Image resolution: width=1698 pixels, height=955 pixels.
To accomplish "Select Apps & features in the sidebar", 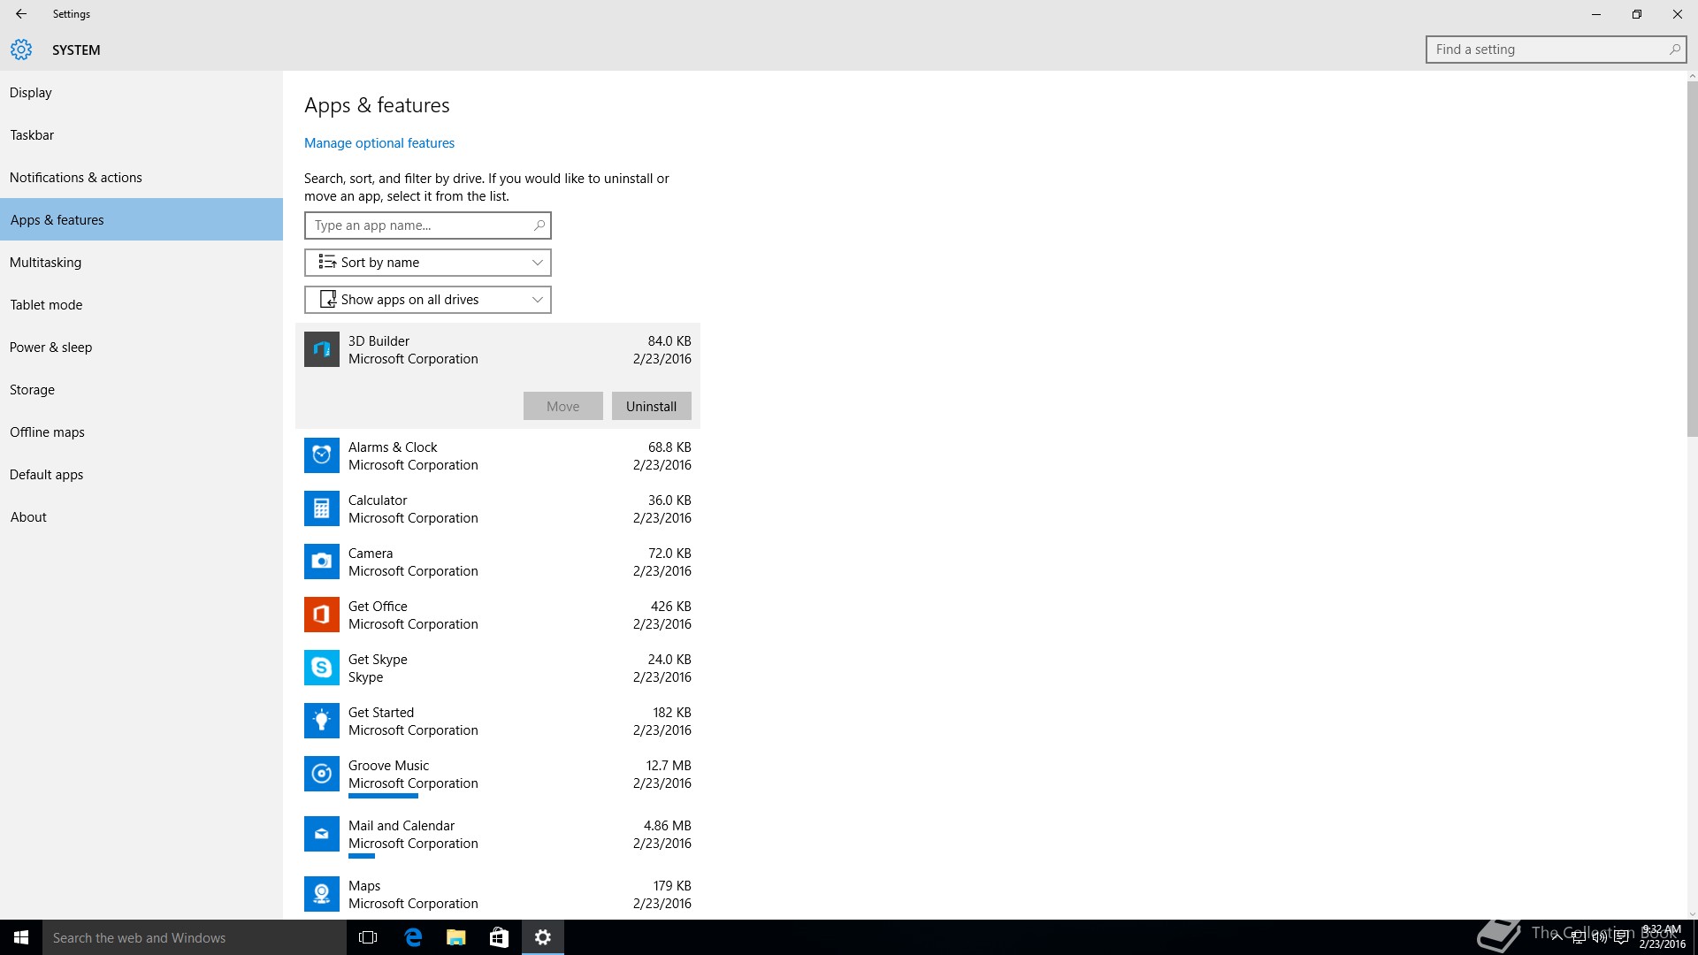I will 141,220.
